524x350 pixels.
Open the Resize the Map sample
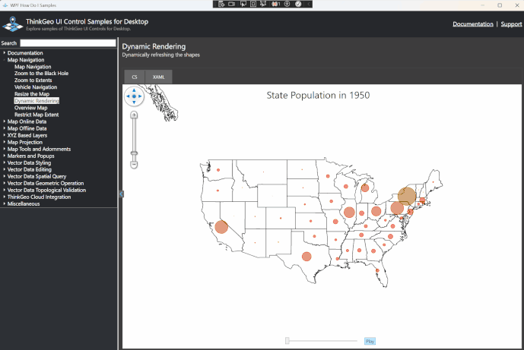click(x=32, y=94)
